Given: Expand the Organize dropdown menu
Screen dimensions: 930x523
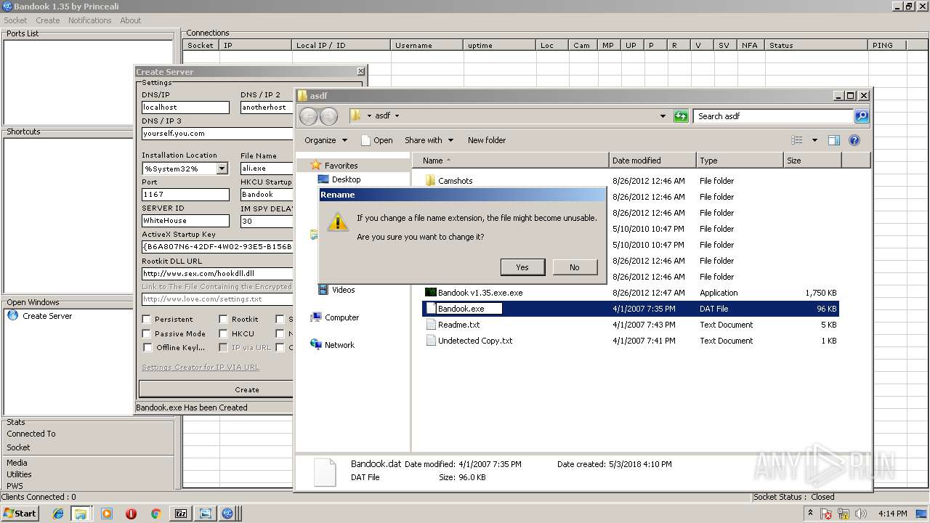Looking at the screenshot, I should (x=326, y=140).
